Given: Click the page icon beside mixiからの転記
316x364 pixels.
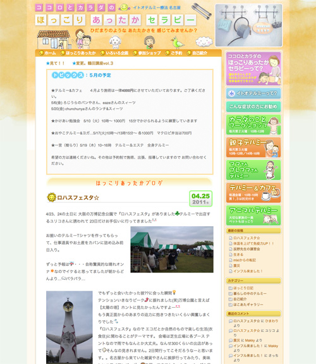Looking at the screenshot, I should (x=231, y=260).
